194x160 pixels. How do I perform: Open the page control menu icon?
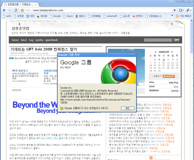tap(181, 10)
